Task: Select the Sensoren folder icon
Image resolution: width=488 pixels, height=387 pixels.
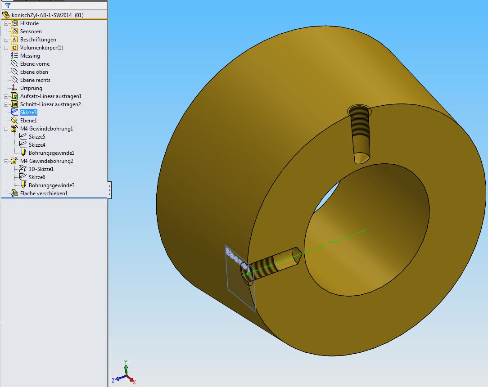Action: tap(14, 31)
